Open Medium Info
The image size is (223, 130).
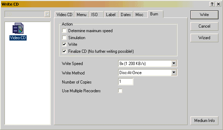click(204, 121)
